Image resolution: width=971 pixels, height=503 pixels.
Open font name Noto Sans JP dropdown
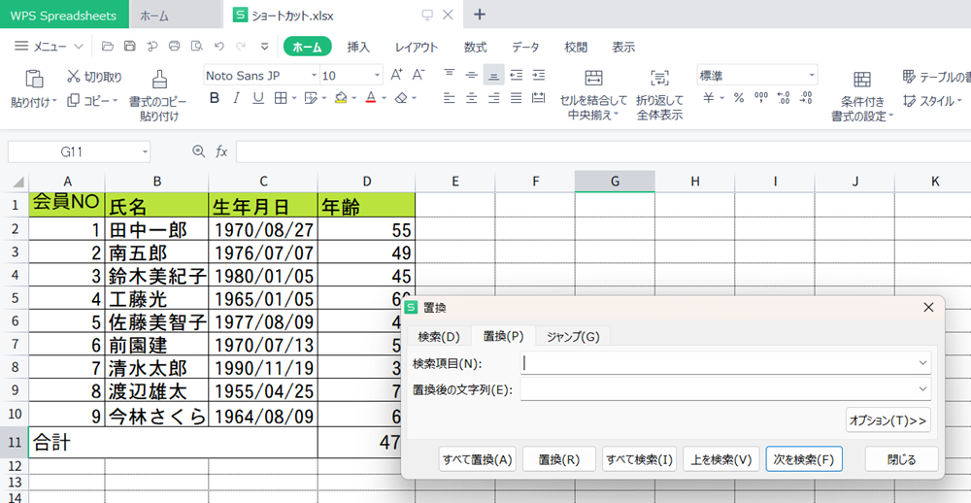coord(313,76)
